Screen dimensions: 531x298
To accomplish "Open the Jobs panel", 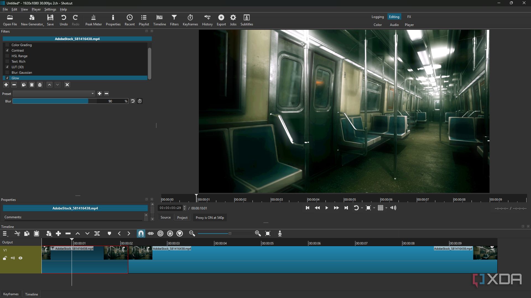I will coord(233,20).
